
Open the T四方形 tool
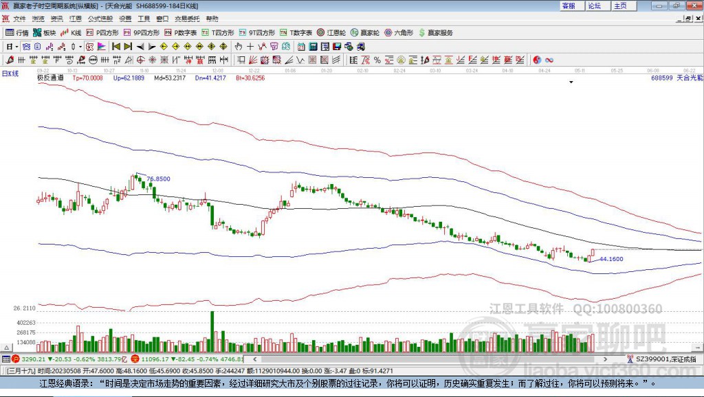point(218,33)
